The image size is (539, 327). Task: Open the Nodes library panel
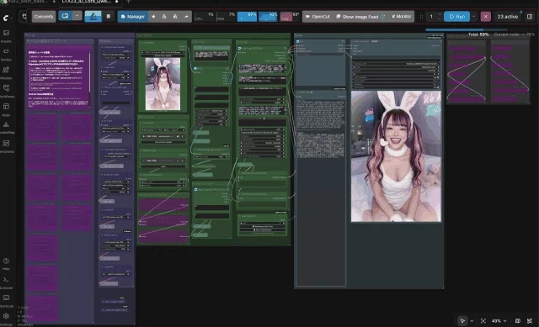coord(6,54)
